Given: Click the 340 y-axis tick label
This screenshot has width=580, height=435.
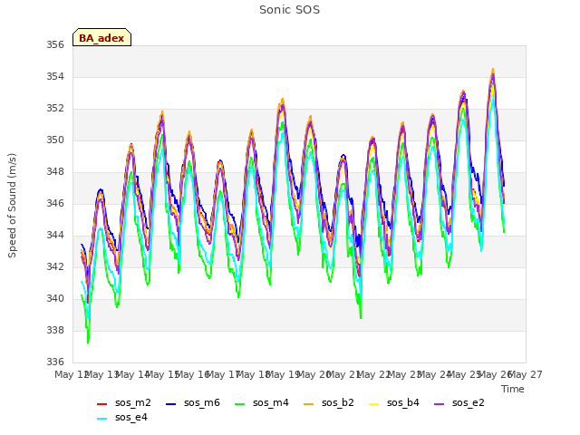Looking at the screenshot, I should pos(55,298).
